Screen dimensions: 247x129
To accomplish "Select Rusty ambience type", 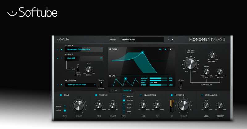I will tap(124, 108).
